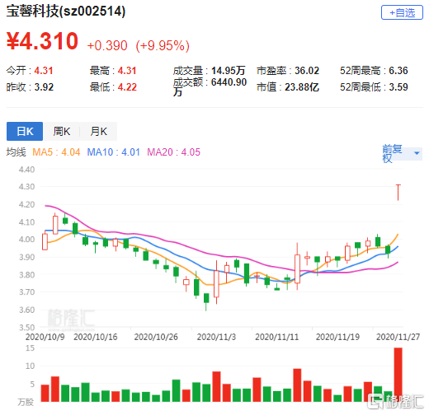429x415 pixels.
Task: Click MA10 : 4.01 indicator label
Action: coord(114,152)
